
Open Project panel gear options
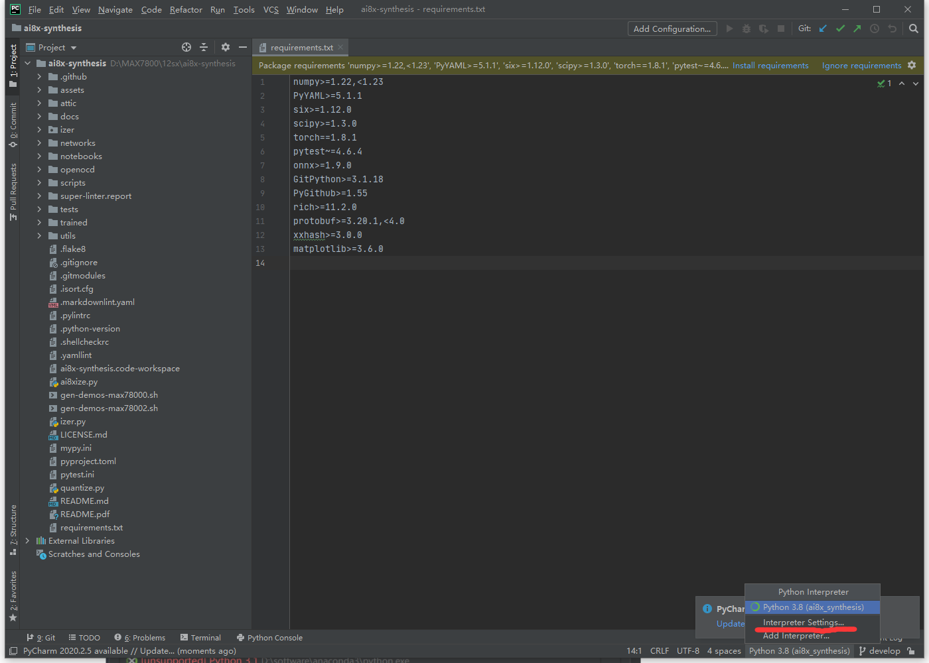pos(226,47)
